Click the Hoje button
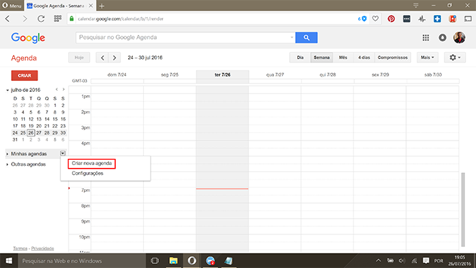476x268 pixels. [x=79, y=58]
